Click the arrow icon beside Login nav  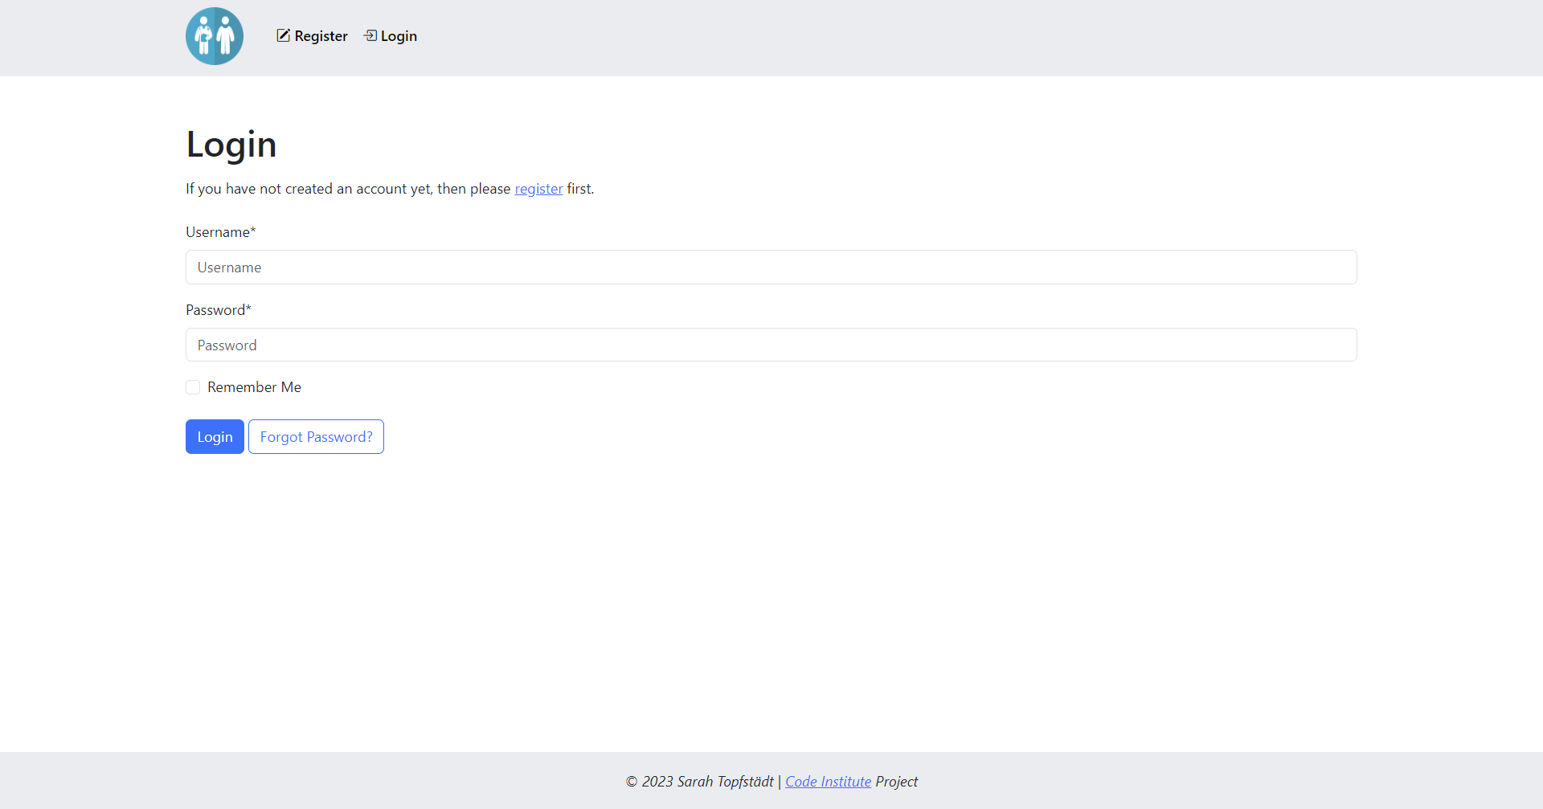coord(370,35)
